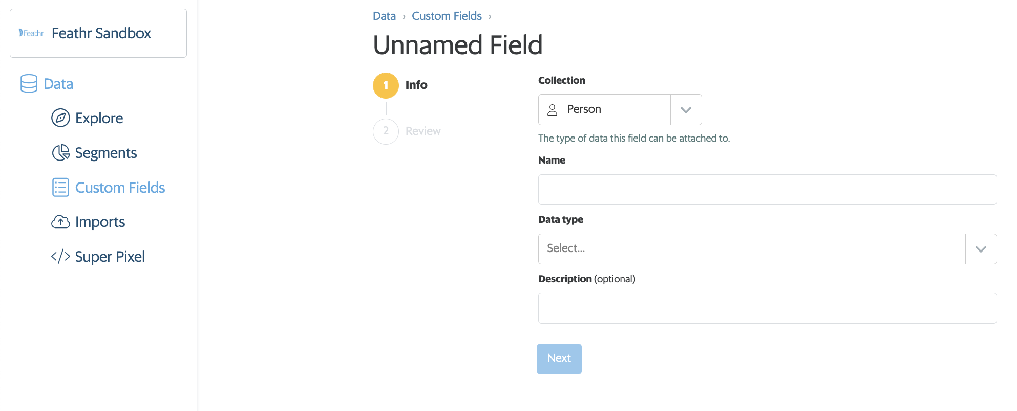The height and width of the screenshot is (411, 1017).
Task: Open the Collection dropdown showing Person
Action: pos(620,109)
